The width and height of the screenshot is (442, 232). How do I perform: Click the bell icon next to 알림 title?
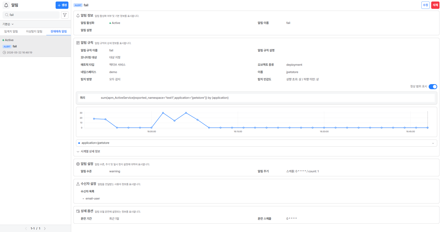pyautogui.click(x=6, y=5)
